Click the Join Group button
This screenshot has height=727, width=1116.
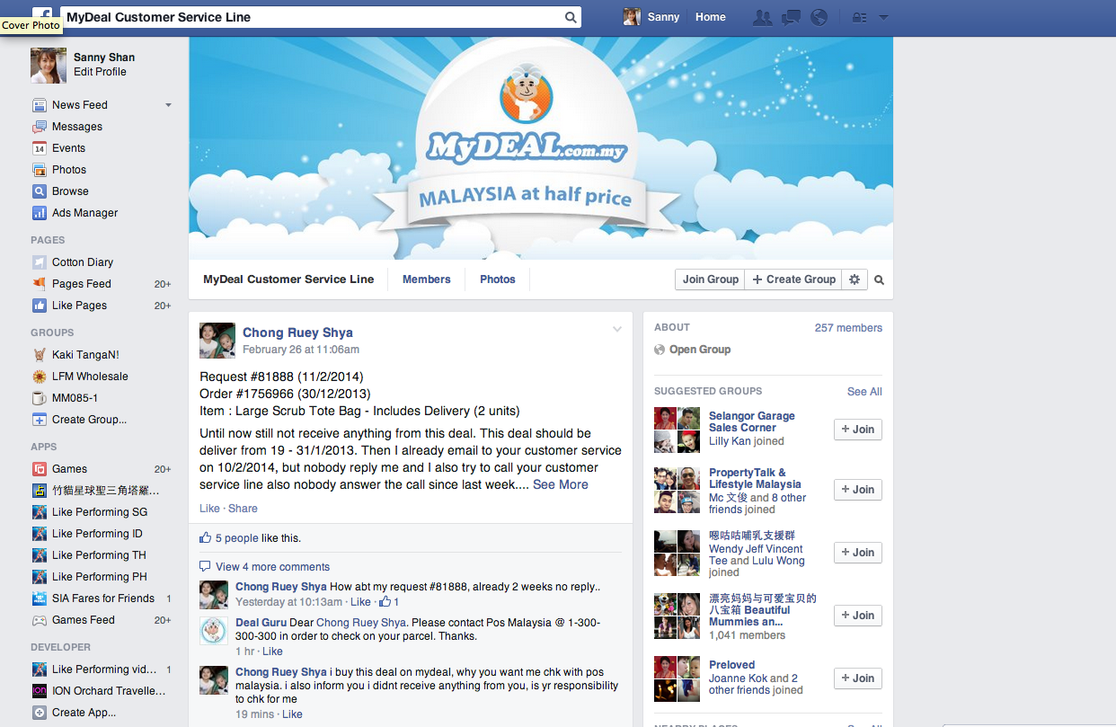[711, 279]
